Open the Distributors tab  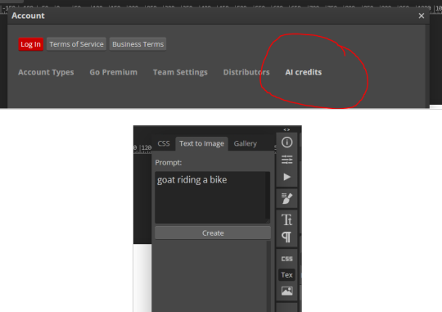tap(246, 72)
